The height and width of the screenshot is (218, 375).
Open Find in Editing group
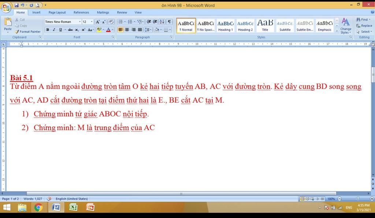(x=363, y=20)
